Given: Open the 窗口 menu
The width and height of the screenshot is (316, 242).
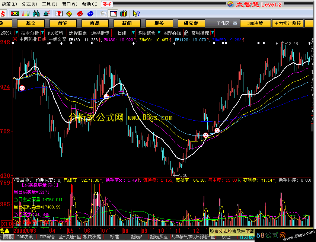Looking at the screenshot, I should pyautogui.click(x=70, y=4).
